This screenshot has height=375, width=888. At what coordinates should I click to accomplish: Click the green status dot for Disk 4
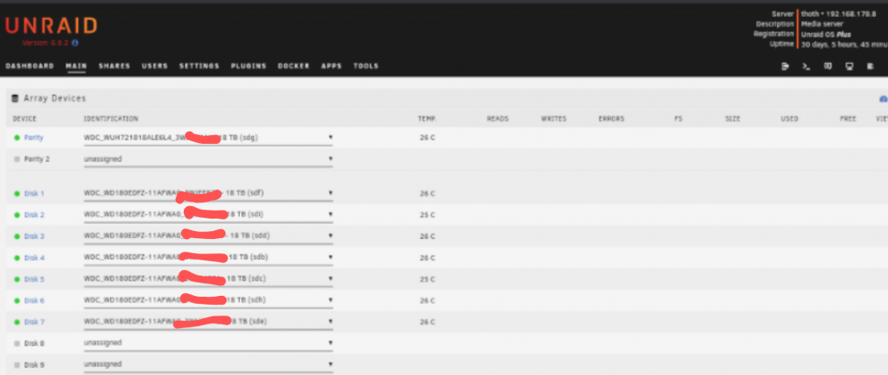(x=17, y=258)
